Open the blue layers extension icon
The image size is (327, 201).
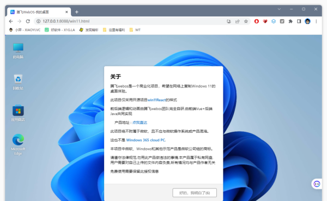click(x=274, y=21)
